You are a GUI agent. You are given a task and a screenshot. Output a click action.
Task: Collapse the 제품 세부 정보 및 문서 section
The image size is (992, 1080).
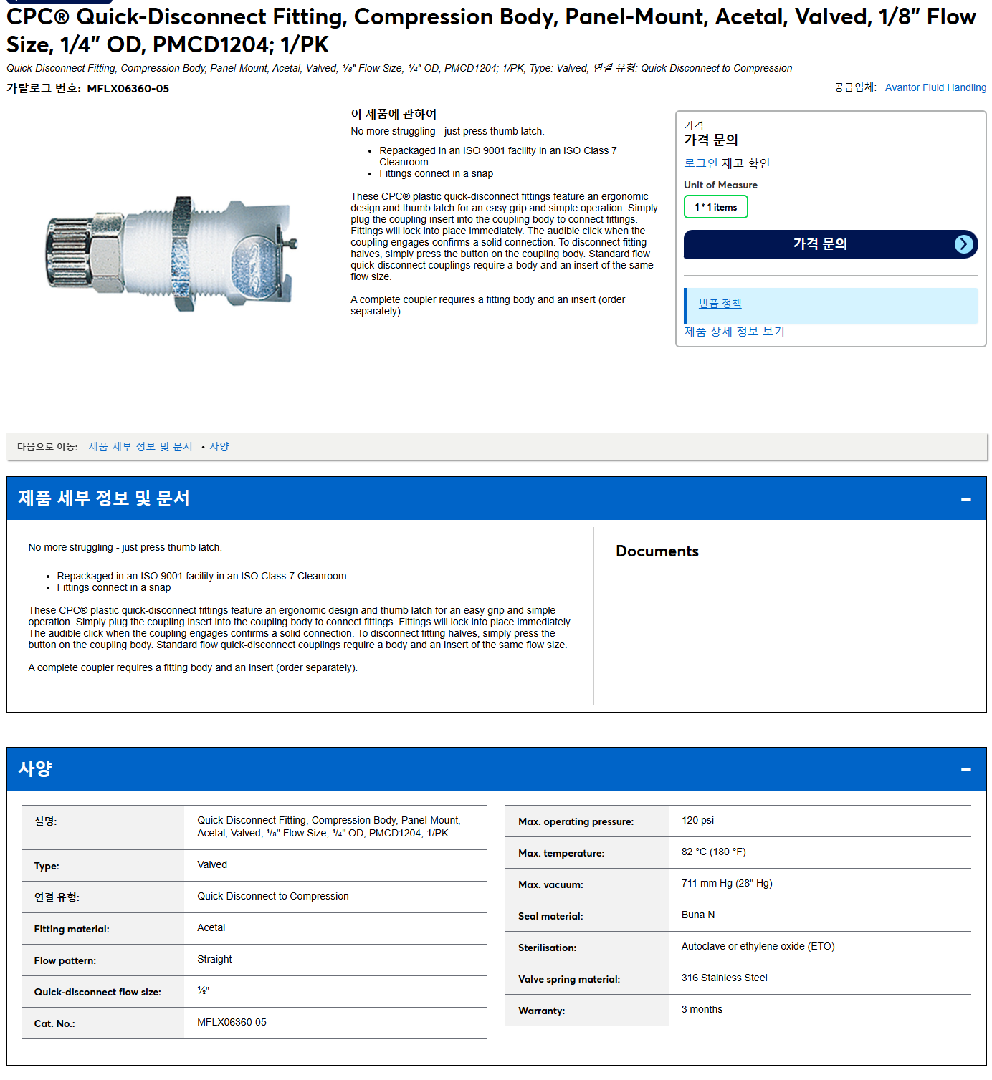[x=966, y=498]
